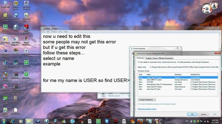
Task: Open the Windows Explorer folder taskbar icon
Action: pyautogui.click(x=29, y=121)
